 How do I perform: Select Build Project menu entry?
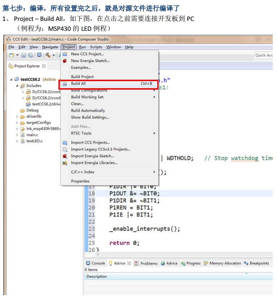pyautogui.click(x=110, y=77)
